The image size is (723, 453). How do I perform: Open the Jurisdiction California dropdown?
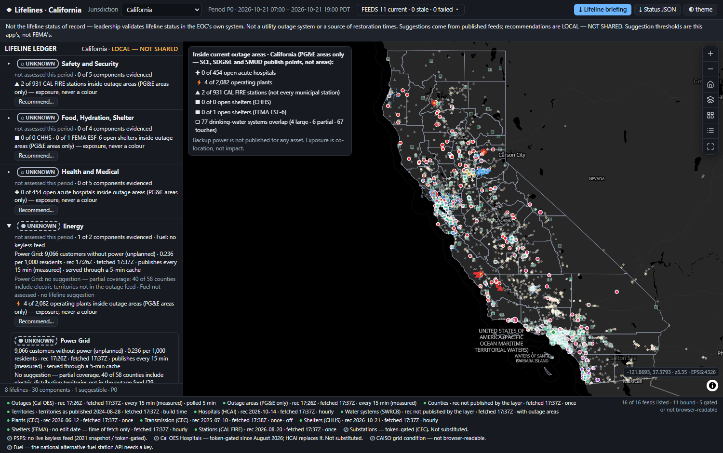161,10
